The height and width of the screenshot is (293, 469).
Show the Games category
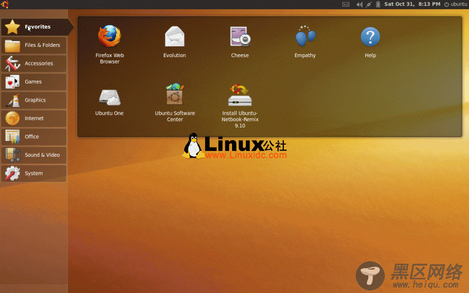point(34,82)
